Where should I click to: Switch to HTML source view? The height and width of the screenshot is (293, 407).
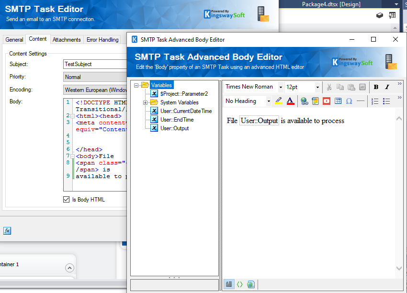(x=240, y=284)
